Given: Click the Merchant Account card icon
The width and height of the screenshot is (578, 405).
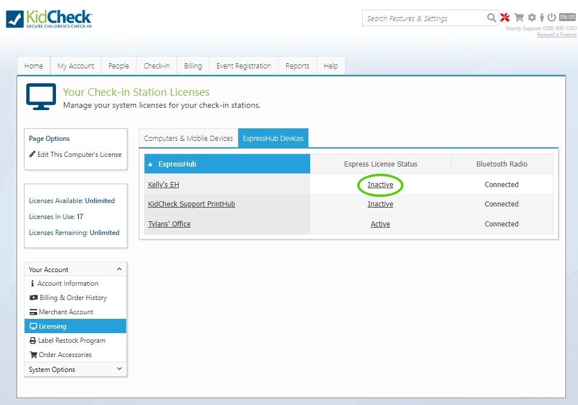Looking at the screenshot, I should (x=33, y=312).
